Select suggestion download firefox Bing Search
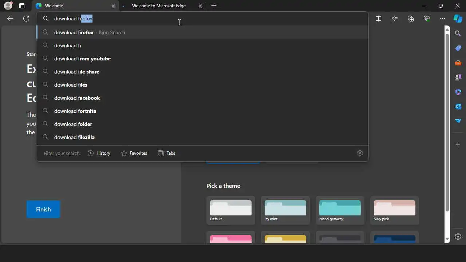Screen dimensions: 466x262 click(202, 32)
